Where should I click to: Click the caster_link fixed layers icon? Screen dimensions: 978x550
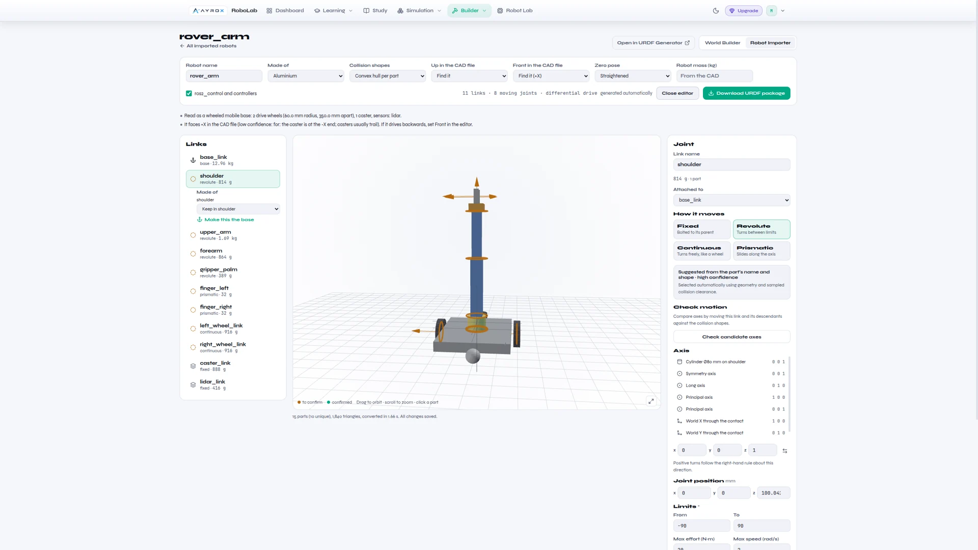(x=193, y=366)
